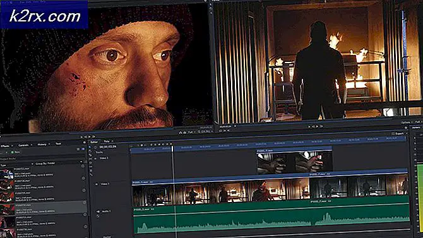Toggle the link icon under Audio 1
This screenshot has height=238, width=423.
coord(98,217)
